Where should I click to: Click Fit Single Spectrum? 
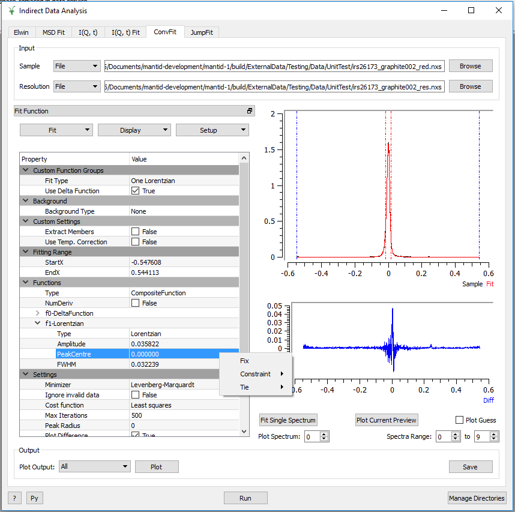click(288, 420)
